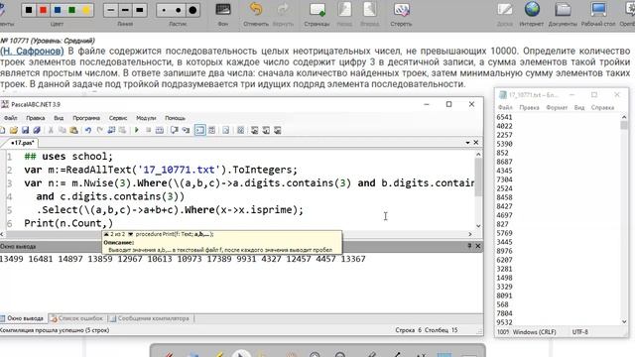Click Notepad scrollbar down arrow

(x=624, y=321)
